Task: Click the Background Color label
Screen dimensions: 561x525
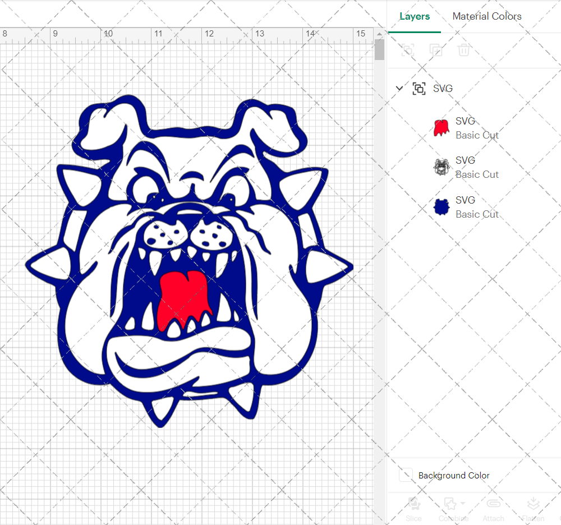Action: click(x=454, y=475)
